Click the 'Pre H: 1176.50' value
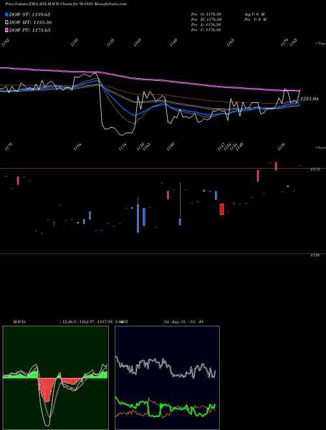Viewport: 326px width, 430px height. [206, 20]
